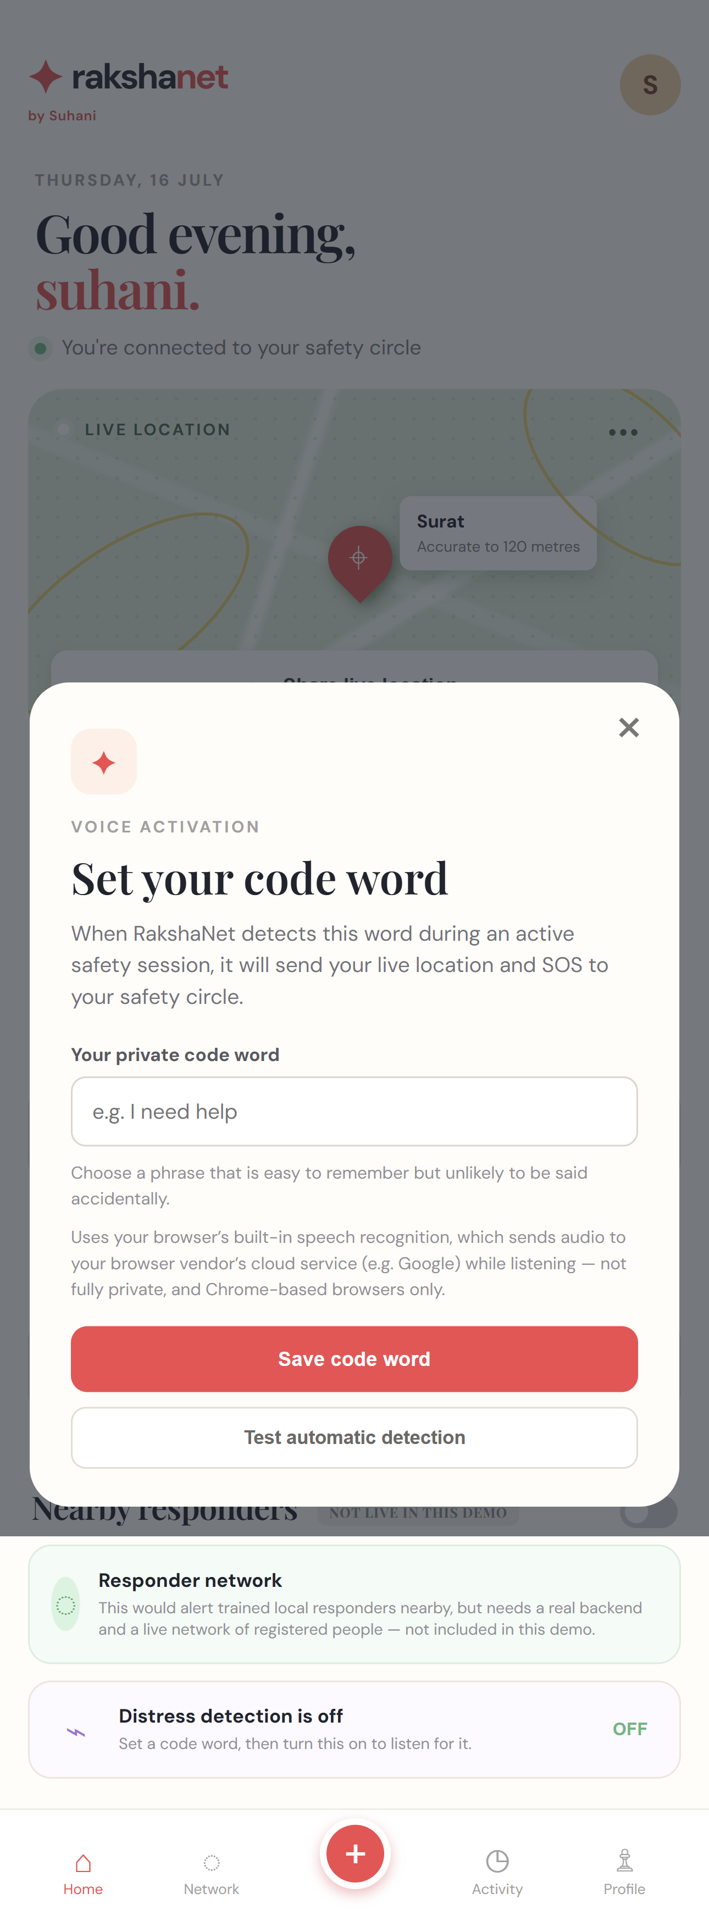This screenshot has height=1927, width=709.
Task: Close the voice activation dialog
Action: pos(628,727)
